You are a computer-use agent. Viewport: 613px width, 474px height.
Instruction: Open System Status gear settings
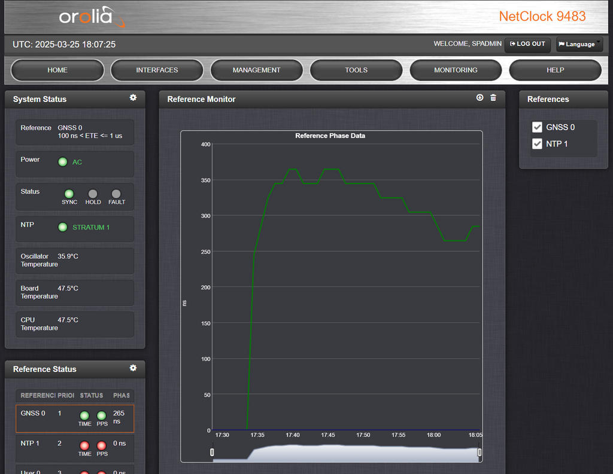(133, 97)
